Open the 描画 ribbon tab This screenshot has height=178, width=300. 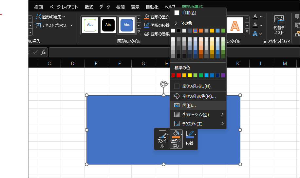point(38,7)
